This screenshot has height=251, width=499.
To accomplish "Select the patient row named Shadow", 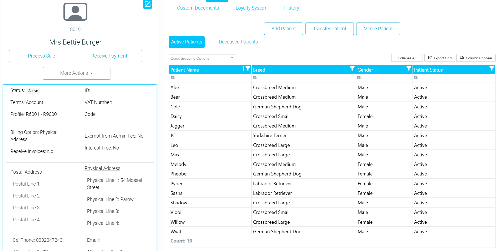I will 332,202.
